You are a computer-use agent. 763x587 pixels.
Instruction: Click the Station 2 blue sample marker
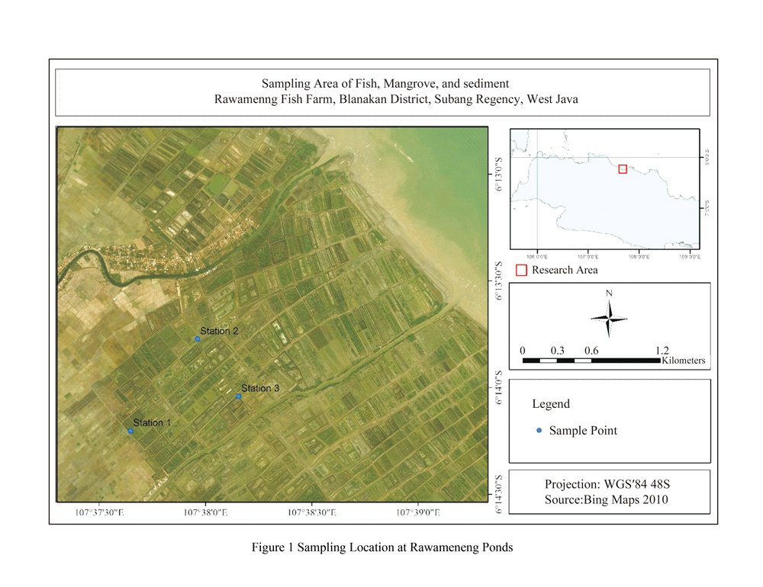coord(198,339)
